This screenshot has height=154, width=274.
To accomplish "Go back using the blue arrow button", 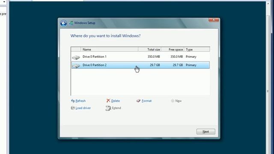I will tap(64, 23).
